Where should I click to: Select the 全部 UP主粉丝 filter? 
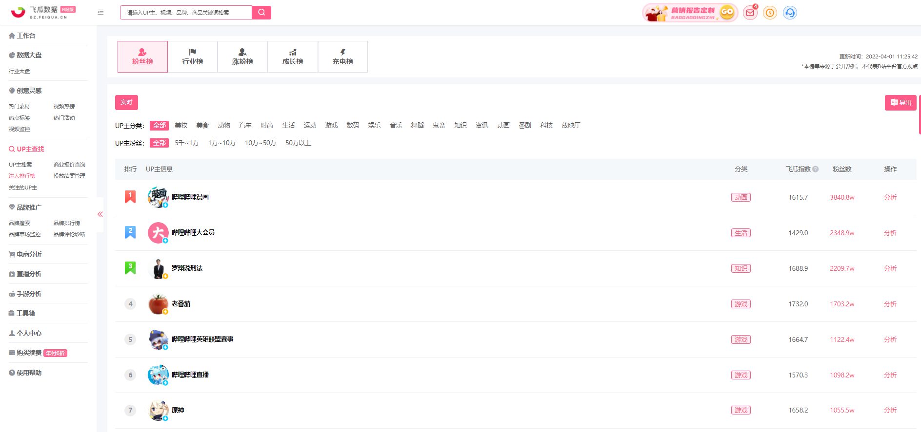[x=159, y=143]
